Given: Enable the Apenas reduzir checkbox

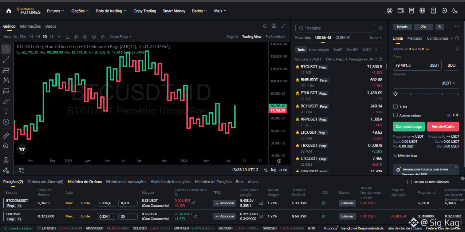Looking at the screenshot, I should click(395, 115).
